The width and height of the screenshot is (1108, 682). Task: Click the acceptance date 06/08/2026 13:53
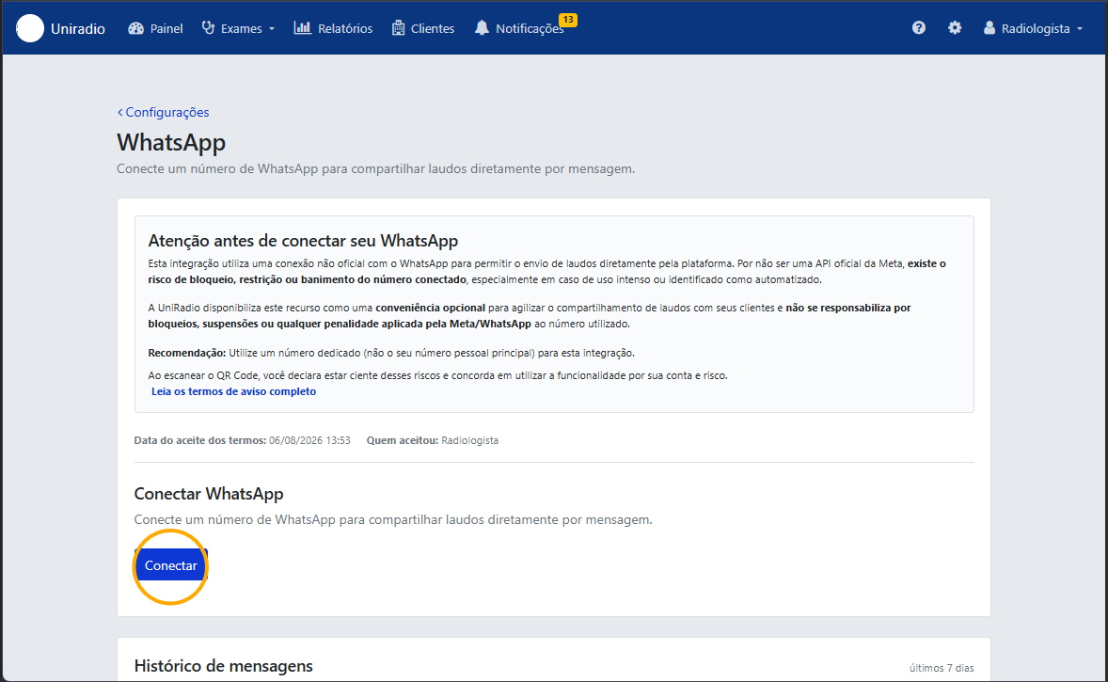coord(309,440)
